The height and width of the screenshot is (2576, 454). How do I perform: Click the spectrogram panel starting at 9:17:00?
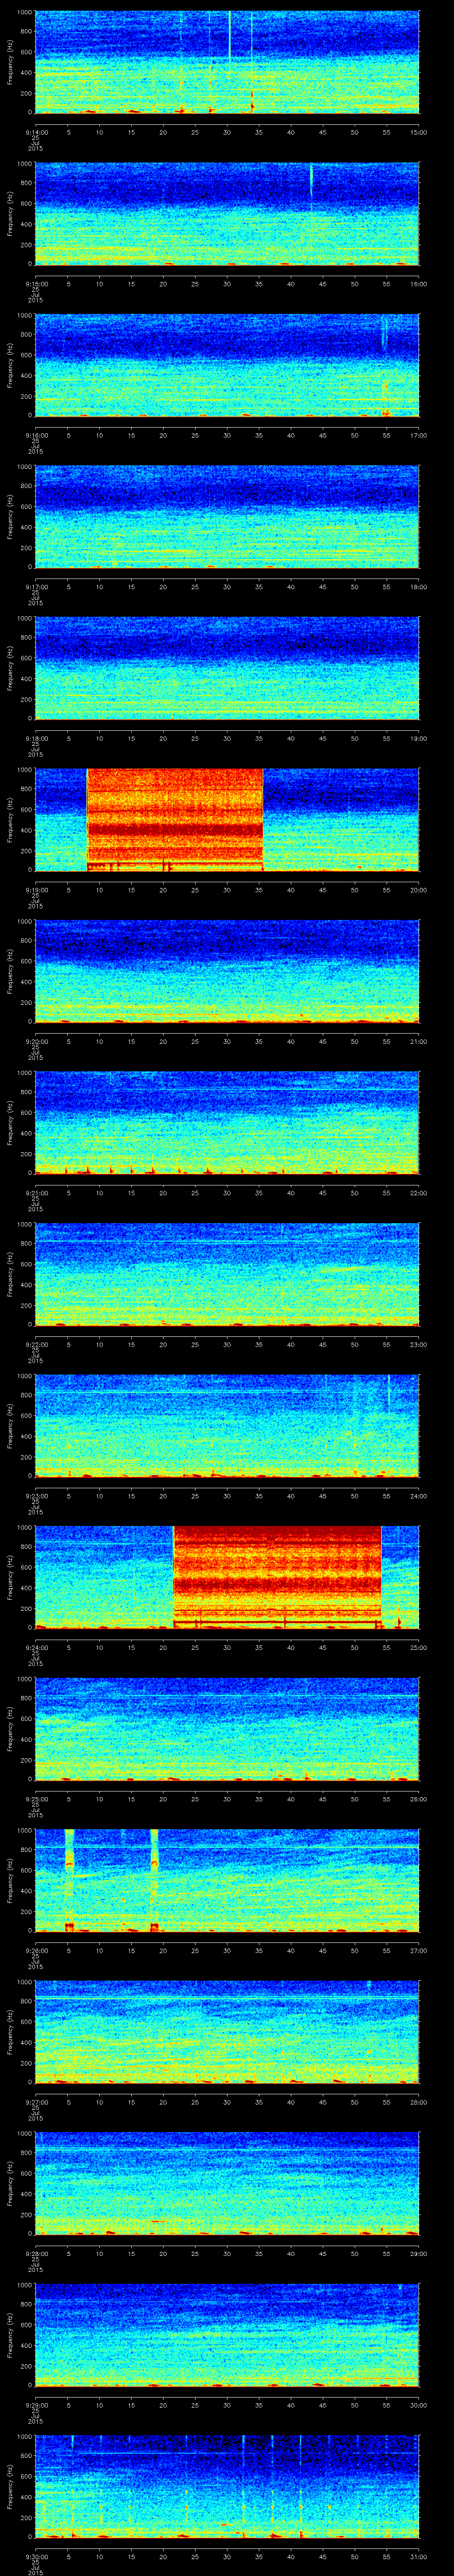[227, 516]
